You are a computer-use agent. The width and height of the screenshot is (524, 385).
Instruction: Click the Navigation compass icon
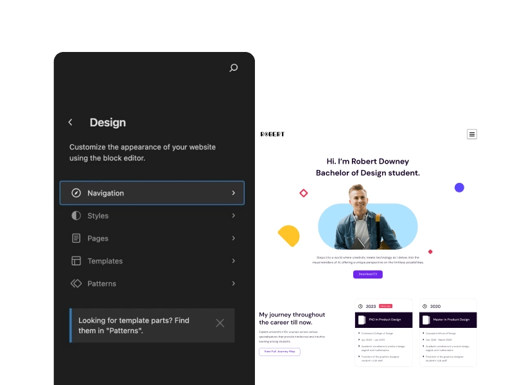[x=76, y=193]
